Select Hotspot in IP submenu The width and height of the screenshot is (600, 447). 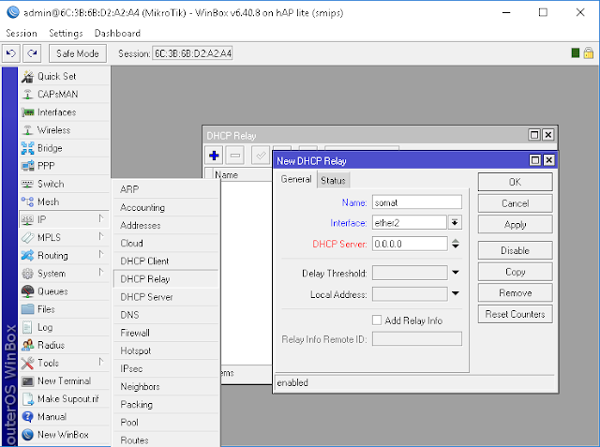tap(166, 351)
